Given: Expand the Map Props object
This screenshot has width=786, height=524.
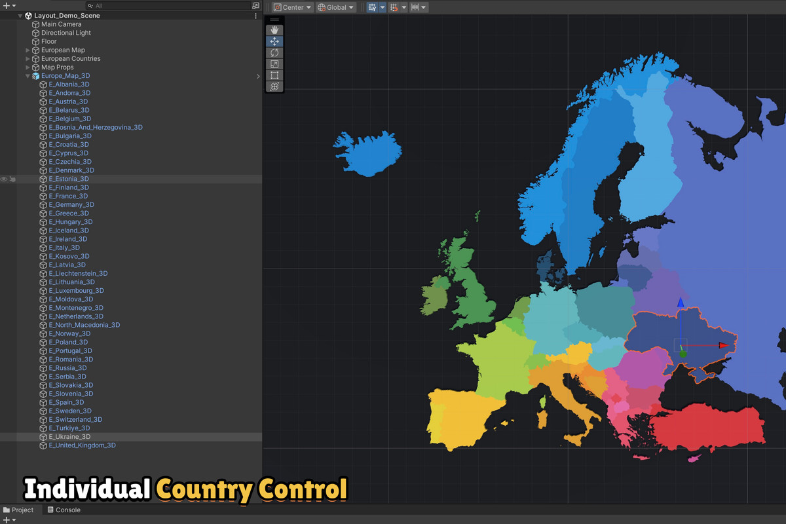Looking at the screenshot, I should click(28, 67).
